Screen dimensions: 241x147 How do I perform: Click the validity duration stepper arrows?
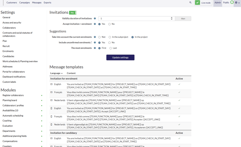172,18
